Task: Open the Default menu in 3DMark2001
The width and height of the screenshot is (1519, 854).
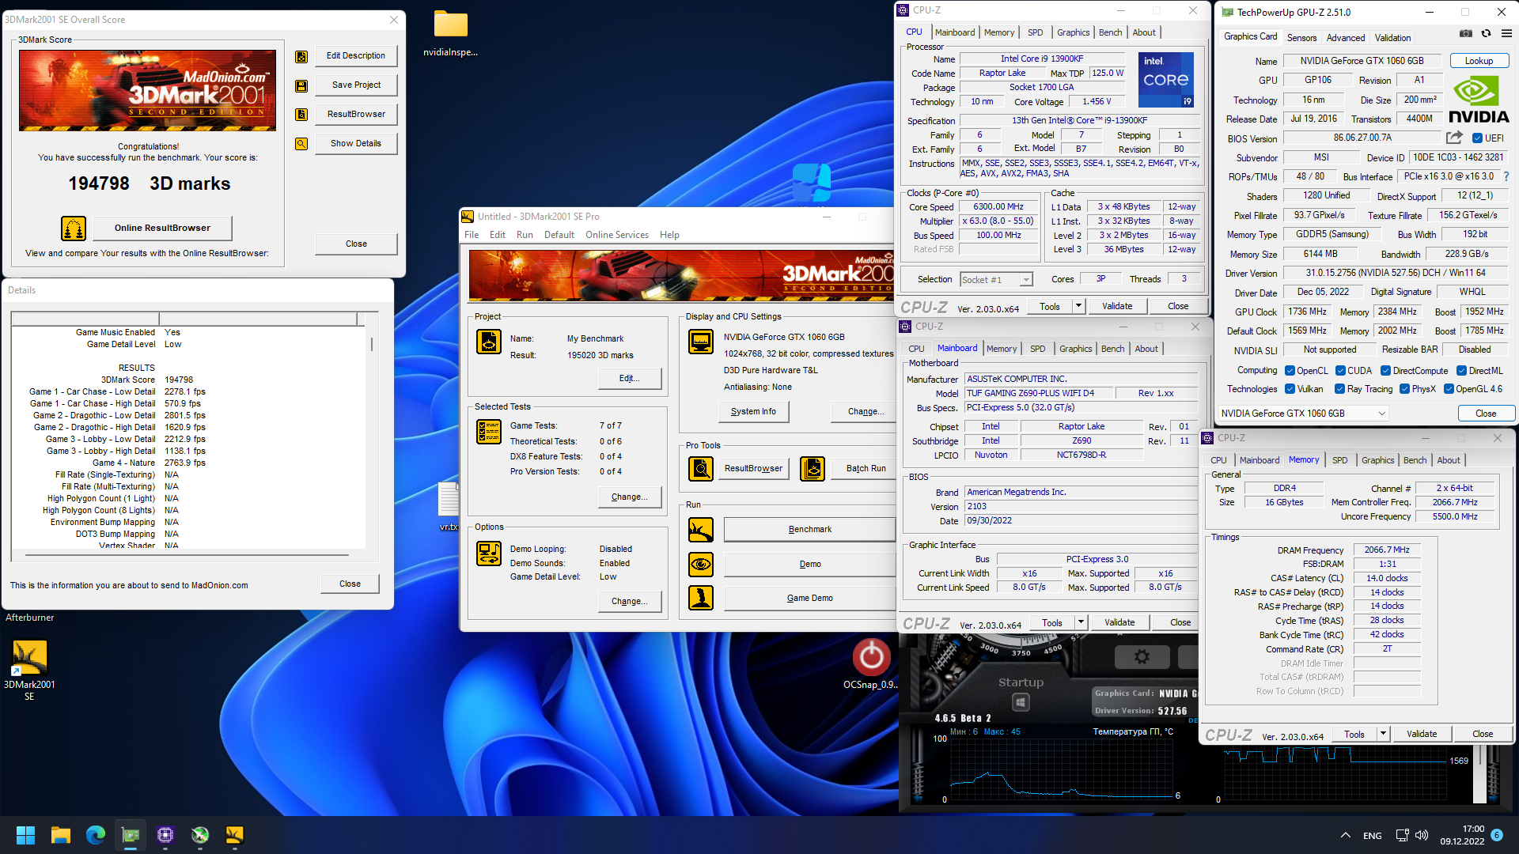Action: pyautogui.click(x=559, y=235)
